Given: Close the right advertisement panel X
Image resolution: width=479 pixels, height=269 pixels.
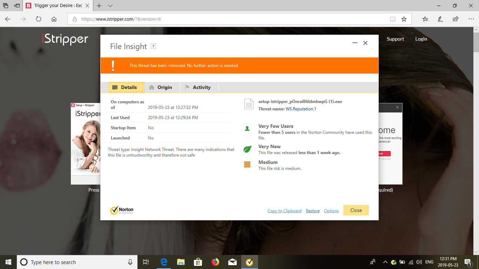Looking at the screenshot, I should (397, 107).
